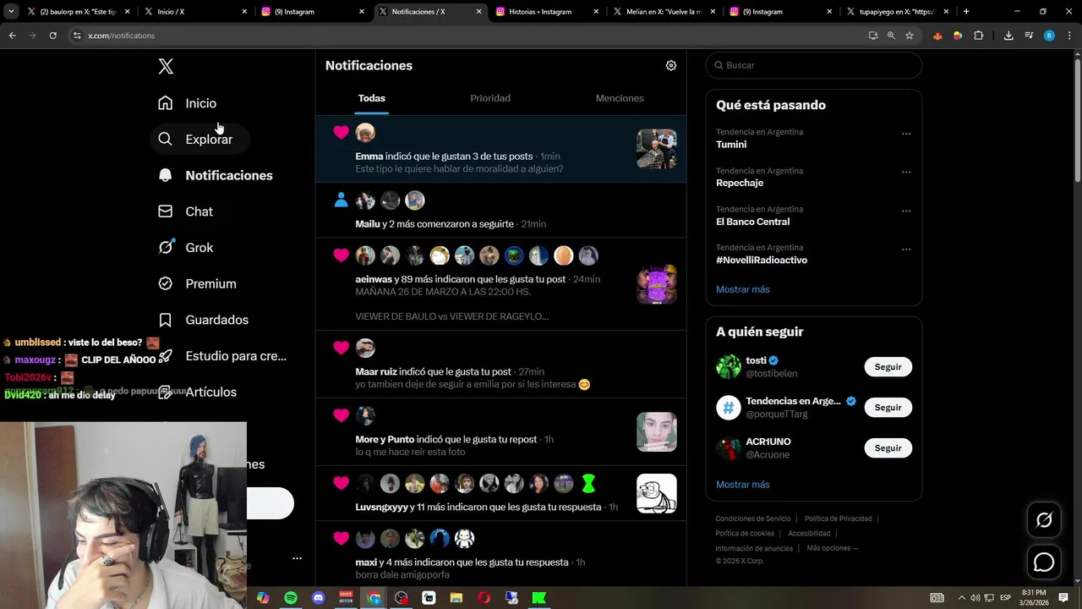This screenshot has height=609, width=1082.
Task: Open post thumbnail in Emma notification
Action: tap(657, 149)
